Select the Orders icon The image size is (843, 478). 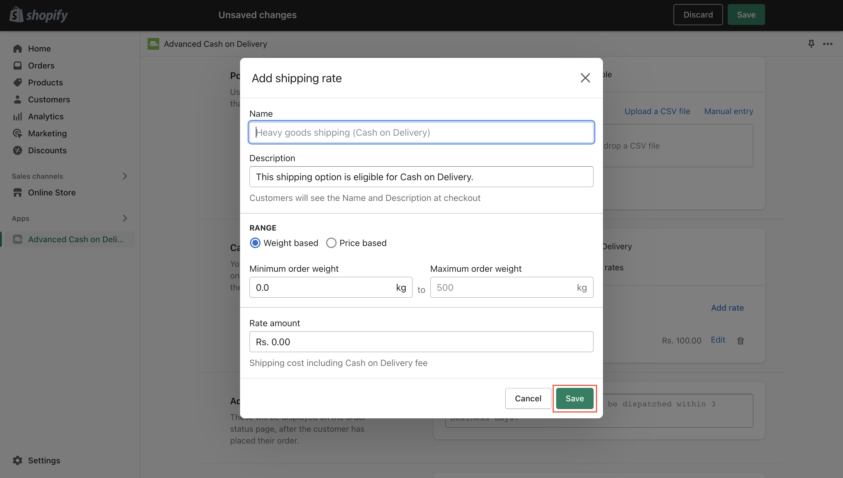pyautogui.click(x=17, y=65)
